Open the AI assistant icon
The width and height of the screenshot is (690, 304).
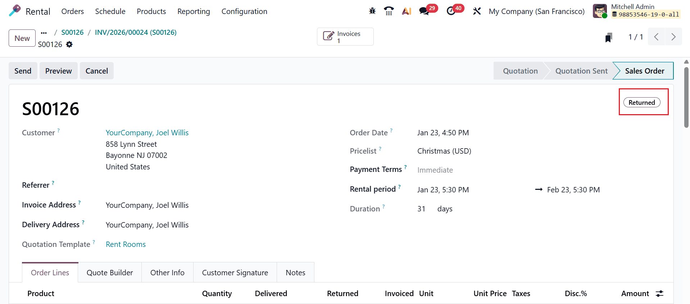click(407, 11)
